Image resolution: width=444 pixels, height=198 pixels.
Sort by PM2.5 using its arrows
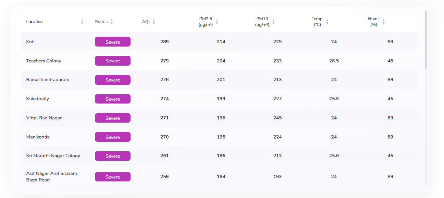217,22
